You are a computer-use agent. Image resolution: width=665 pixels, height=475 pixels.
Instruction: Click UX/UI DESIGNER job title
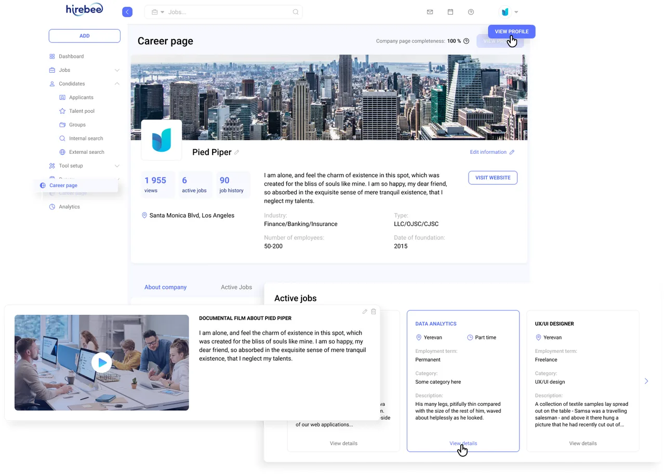click(554, 324)
